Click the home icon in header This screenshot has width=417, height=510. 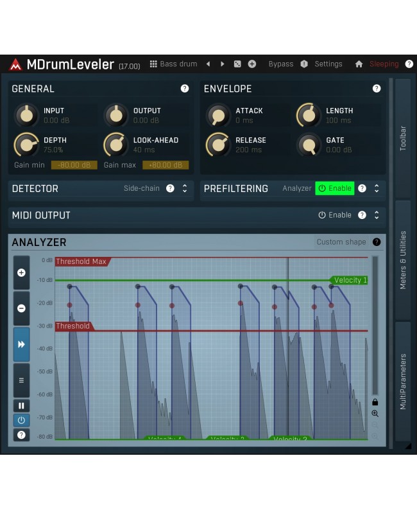[x=359, y=64]
